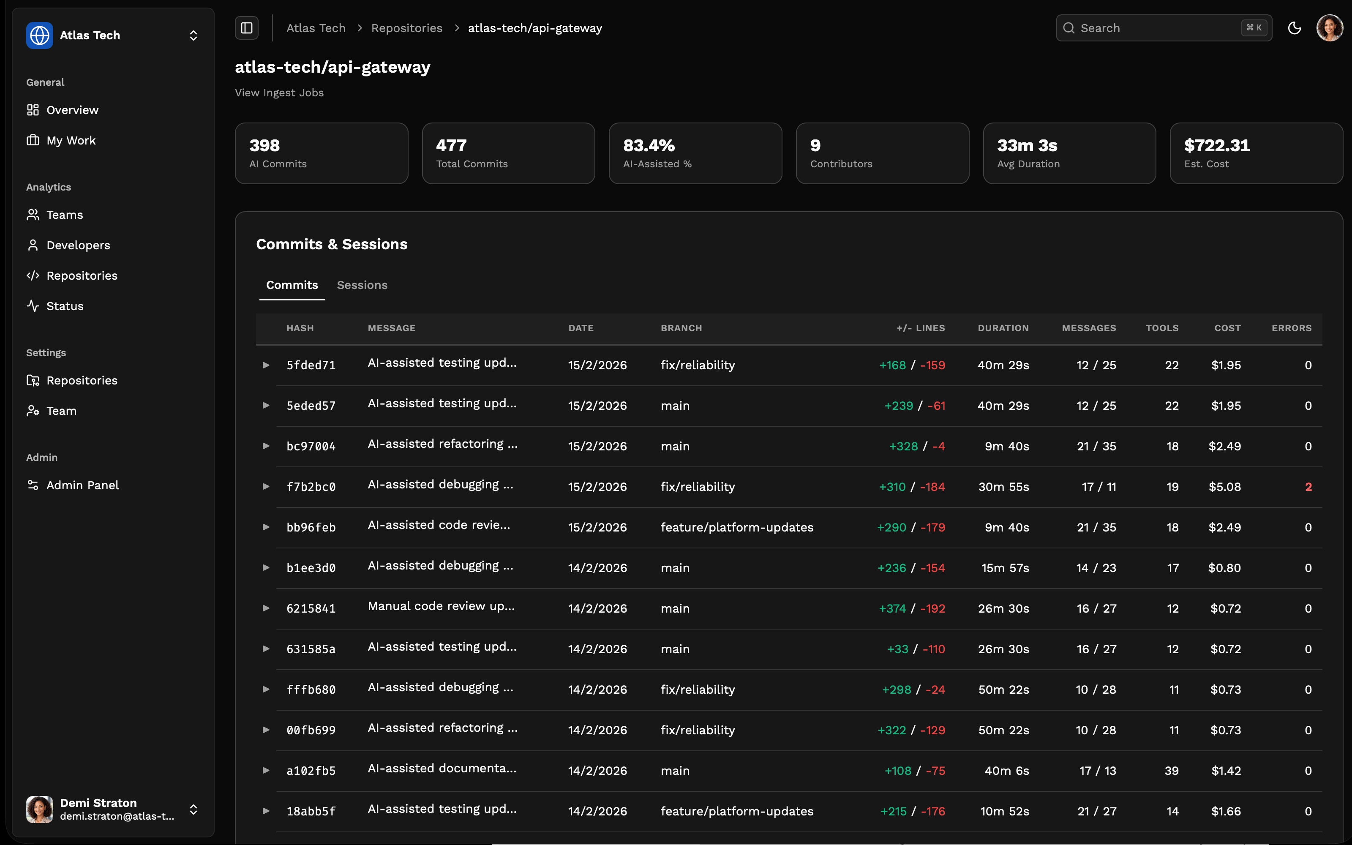Open your profile avatar picture
The image size is (1352, 845).
(1330, 27)
